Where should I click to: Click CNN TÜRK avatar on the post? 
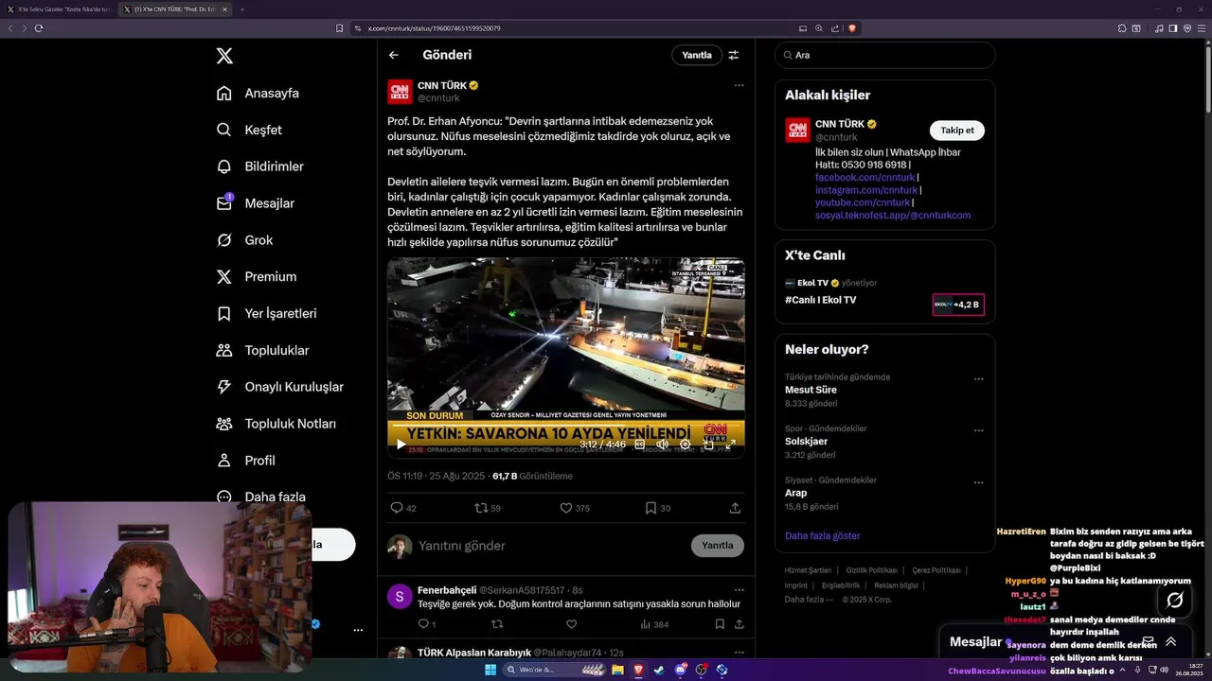[400, 92]
